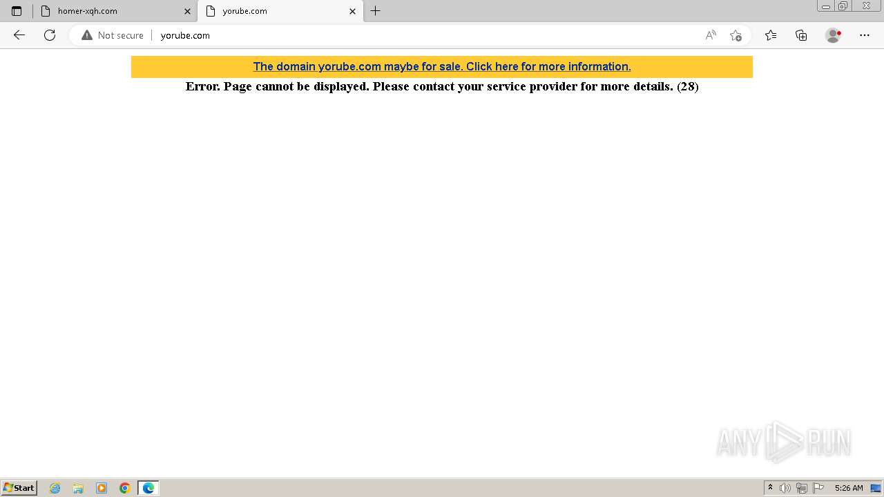Open a new tab with plus button
Screen dimensions: 884x497
tap(376, 11)
